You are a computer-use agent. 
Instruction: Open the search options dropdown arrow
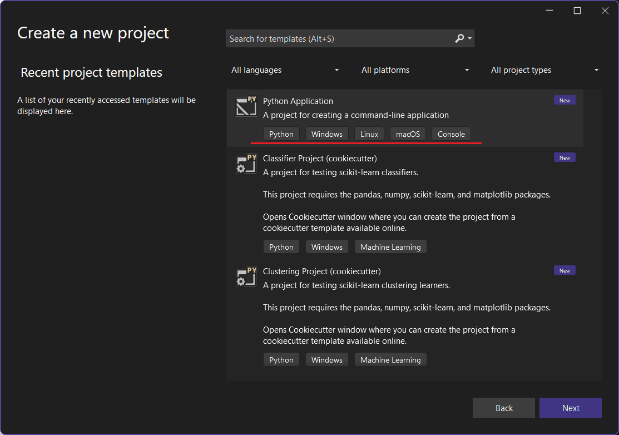pos(470,38)
